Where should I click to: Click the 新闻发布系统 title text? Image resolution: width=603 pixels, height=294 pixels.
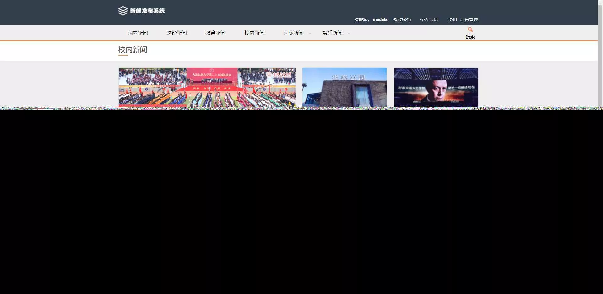pyautogui.click(x=147, y=11)
